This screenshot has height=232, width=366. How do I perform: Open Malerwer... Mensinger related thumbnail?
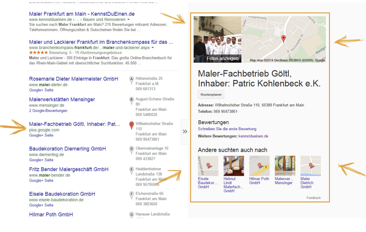pos(285,166)
